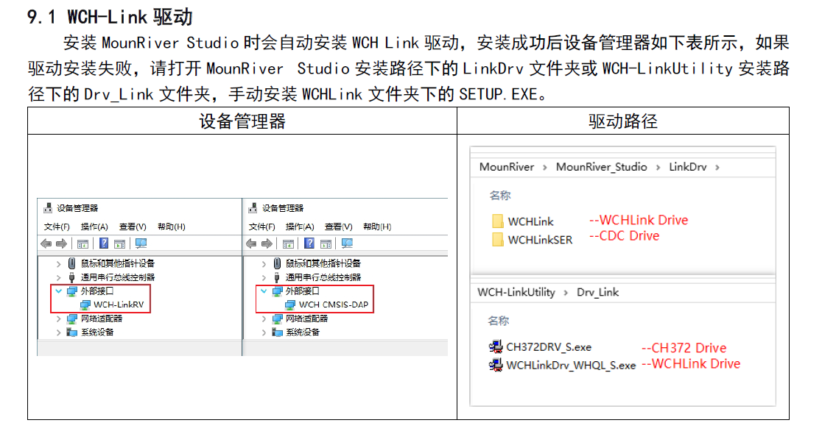Expand 系统设备 in right Device Manager
The image size is (822, 434).
click(264, 332)
